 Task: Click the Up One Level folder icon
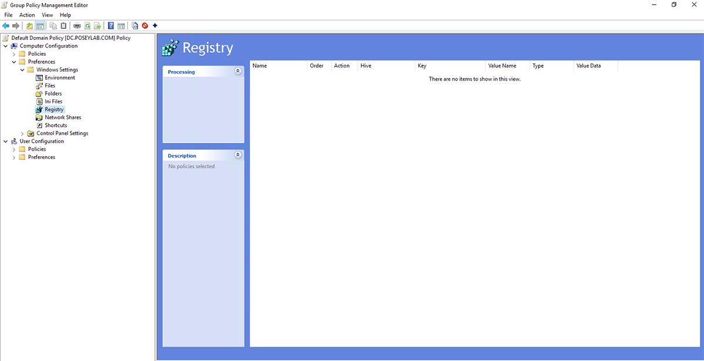coord(29,26)
